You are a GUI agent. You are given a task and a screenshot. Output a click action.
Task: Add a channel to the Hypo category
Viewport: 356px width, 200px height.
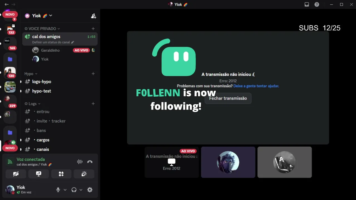93,74
